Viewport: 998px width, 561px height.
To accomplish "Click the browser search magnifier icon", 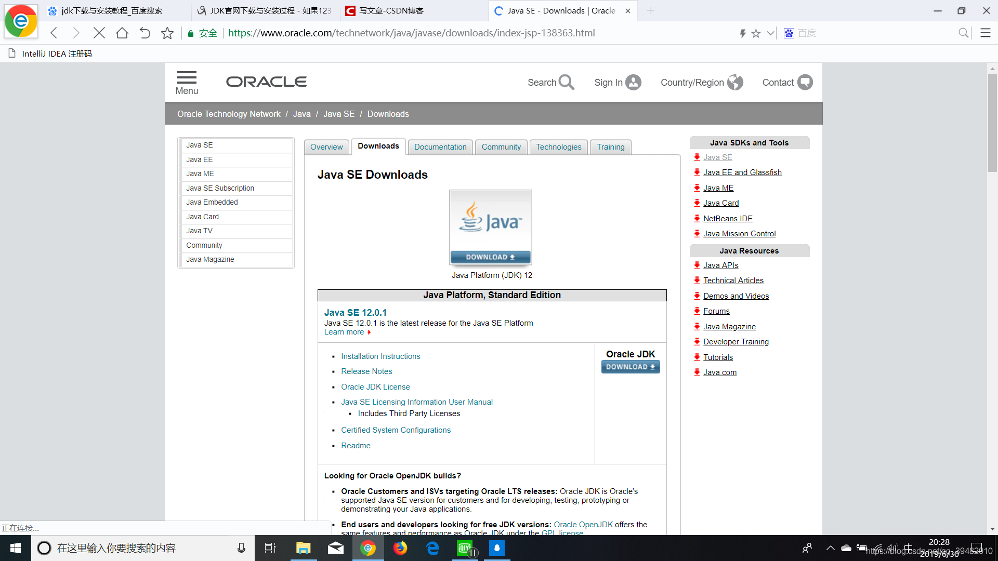I will (x=964, y=33).
